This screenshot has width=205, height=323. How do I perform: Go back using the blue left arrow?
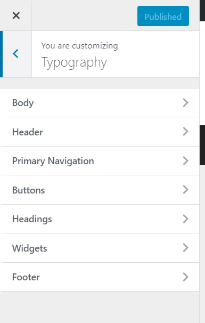pyautogui.click(x=16, y=54)
